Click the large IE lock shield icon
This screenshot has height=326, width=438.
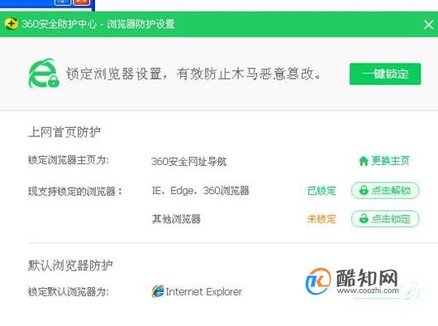pos(44,73)
